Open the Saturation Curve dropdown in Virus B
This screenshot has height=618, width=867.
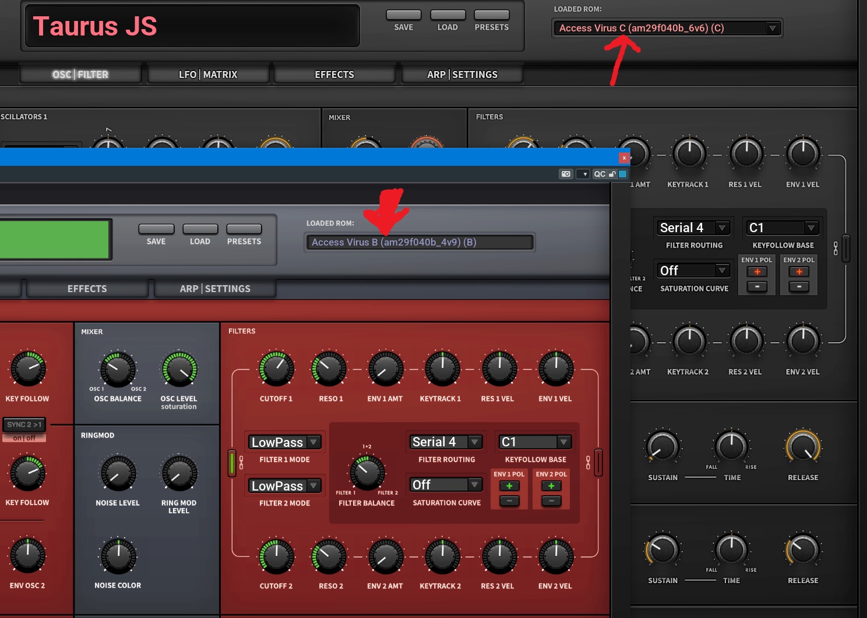tap(446, 485)
